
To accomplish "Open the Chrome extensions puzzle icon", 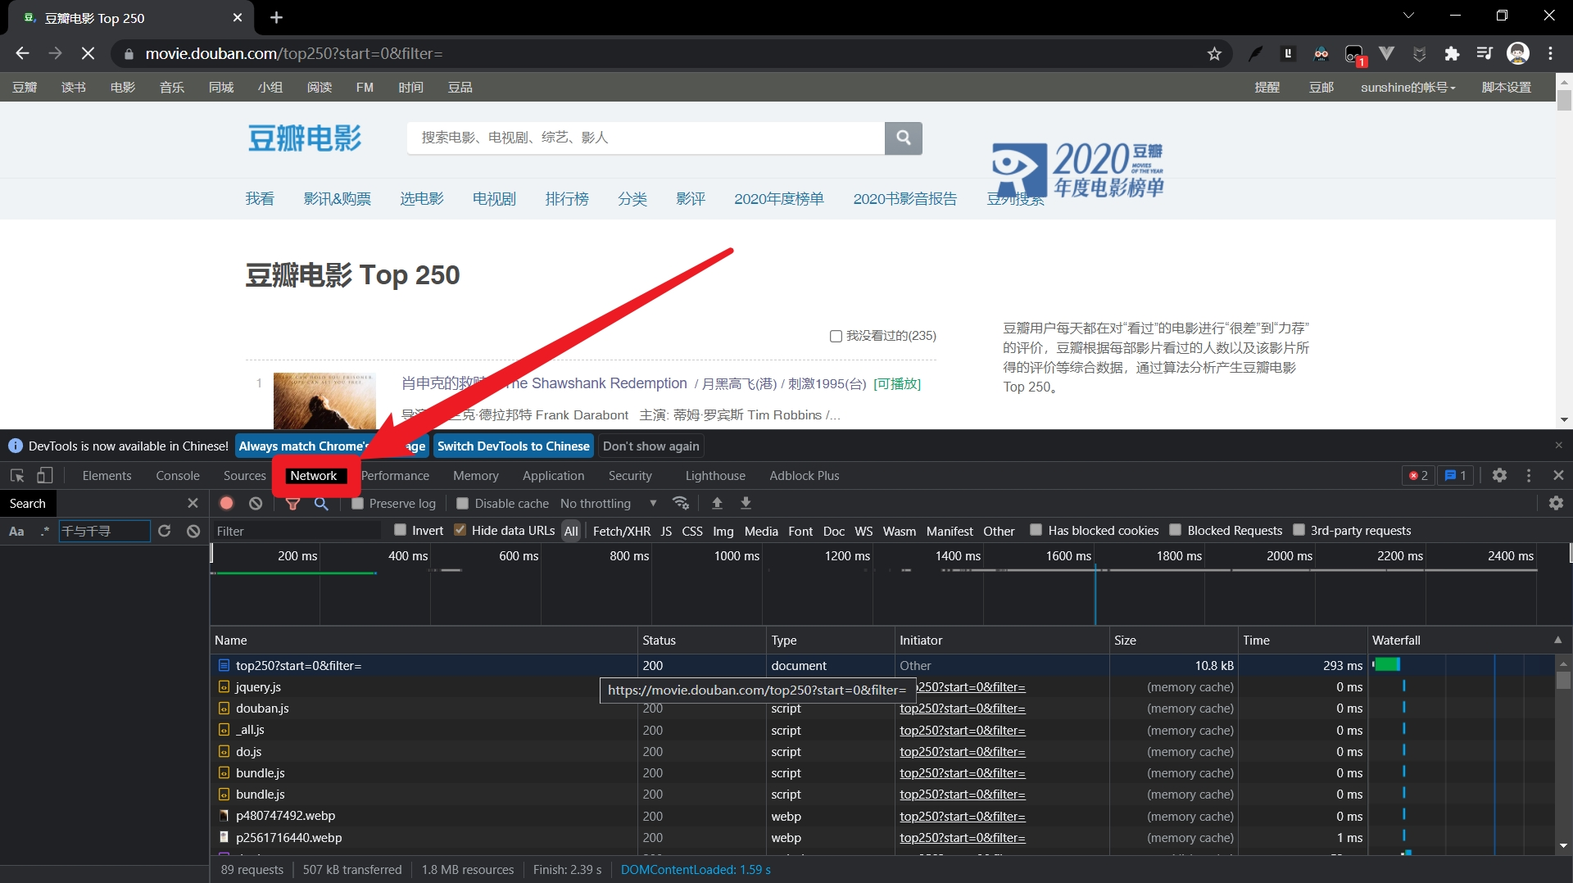I will [x=1452, y=54].
